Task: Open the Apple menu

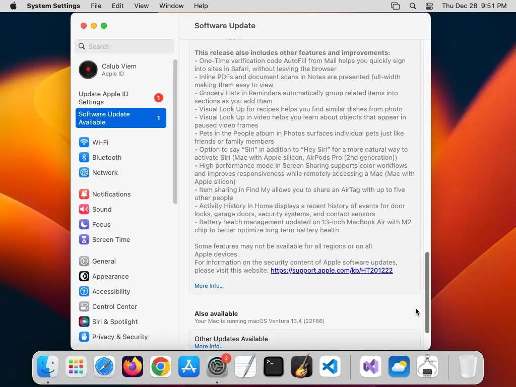Action: point(13,6)
